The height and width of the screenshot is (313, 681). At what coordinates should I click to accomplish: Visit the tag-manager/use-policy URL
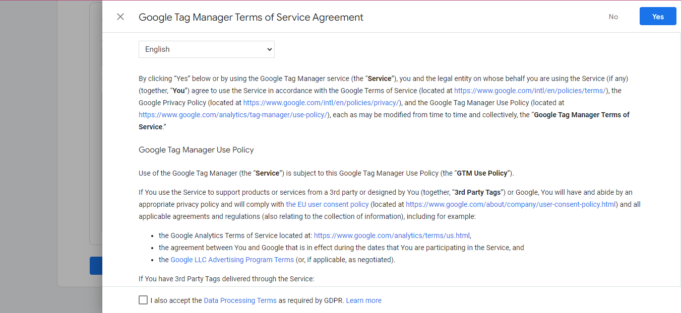[233, 115]
